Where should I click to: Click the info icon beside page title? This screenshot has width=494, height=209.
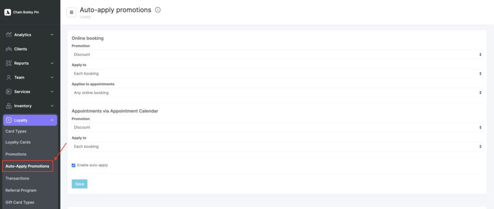158,10
